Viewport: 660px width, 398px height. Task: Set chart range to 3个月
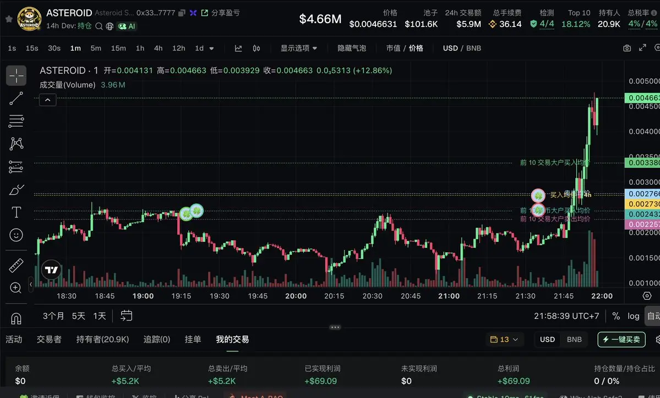tap(53, 316)
